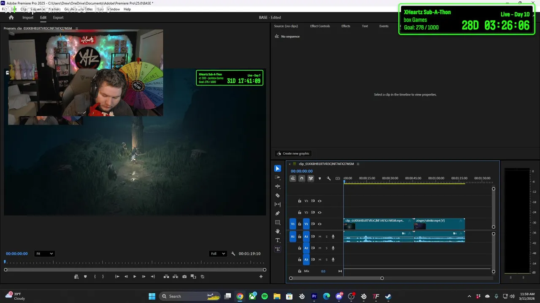Solo audio track A1

tap(326, 237)
